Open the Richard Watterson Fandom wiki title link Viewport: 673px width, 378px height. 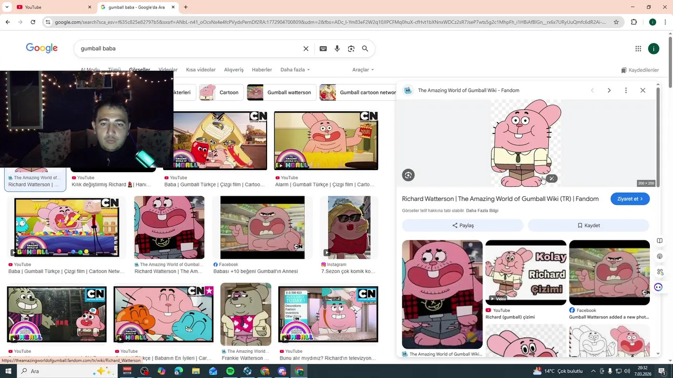(500, 199)
